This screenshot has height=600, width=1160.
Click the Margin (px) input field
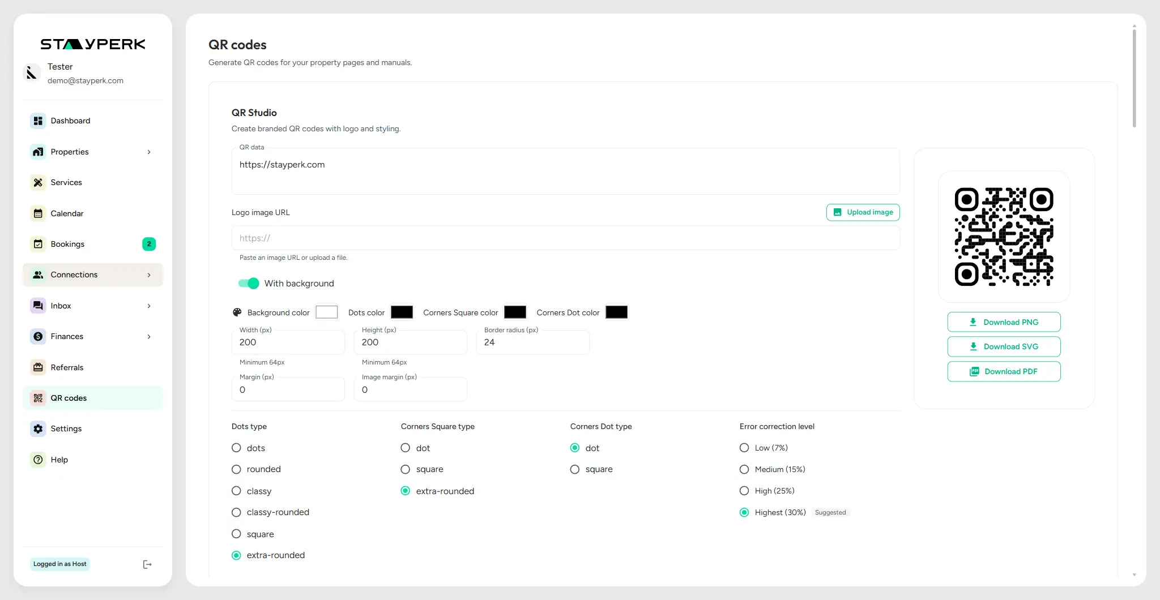[x=288, y=389]
